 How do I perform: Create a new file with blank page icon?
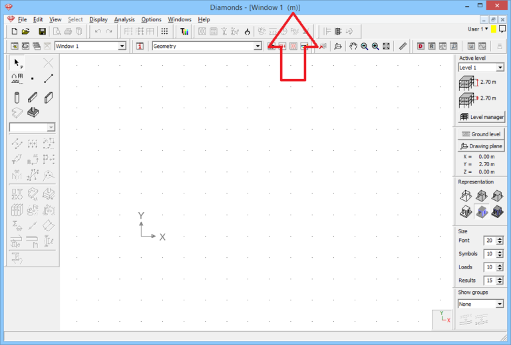15,31
